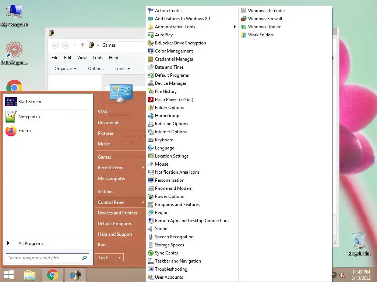
Task: Open Taskbar and Navigation
Action: point(178,261)
